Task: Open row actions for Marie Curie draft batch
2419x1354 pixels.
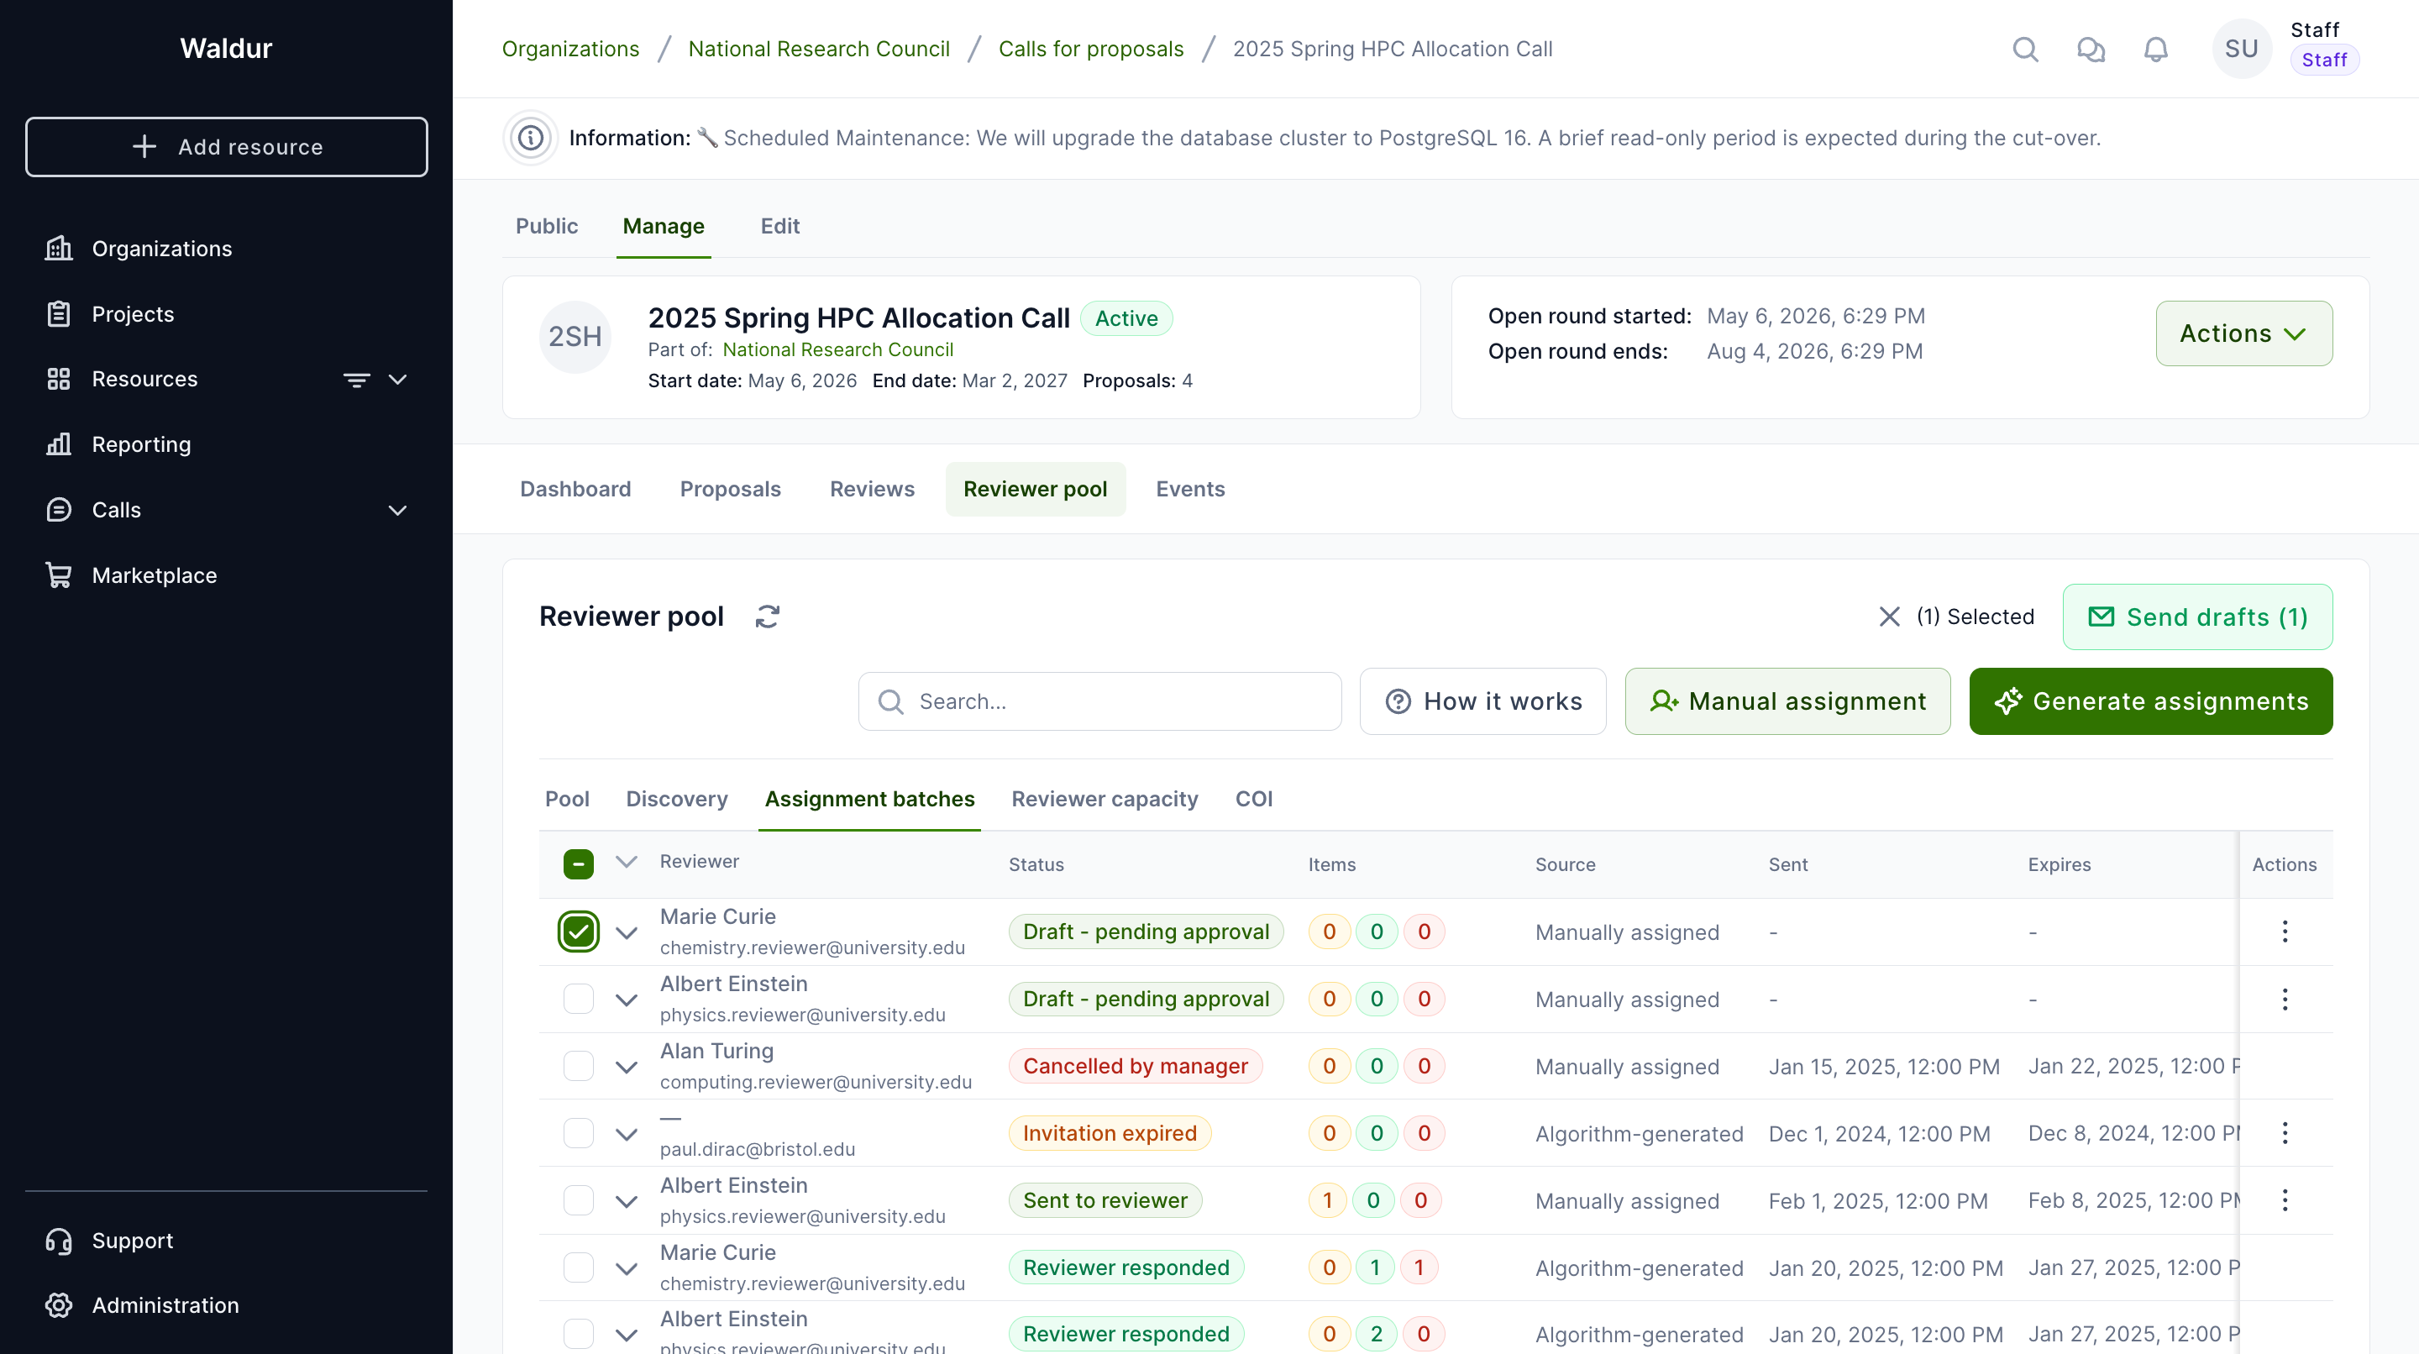Action: [2285, 932]
